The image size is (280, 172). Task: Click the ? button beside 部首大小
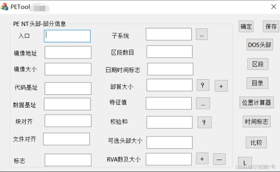203,85
